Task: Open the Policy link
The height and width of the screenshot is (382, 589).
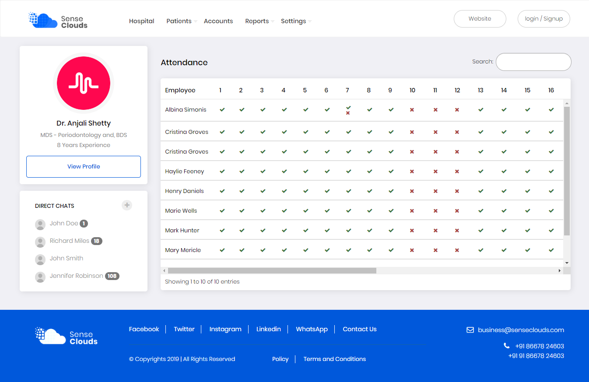Action: pyautogui.click(x=280, y=359)
